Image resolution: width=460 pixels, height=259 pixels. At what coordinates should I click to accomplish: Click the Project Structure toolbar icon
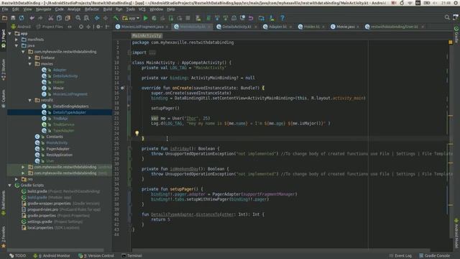pyautogui.click(x=262, y=18)
